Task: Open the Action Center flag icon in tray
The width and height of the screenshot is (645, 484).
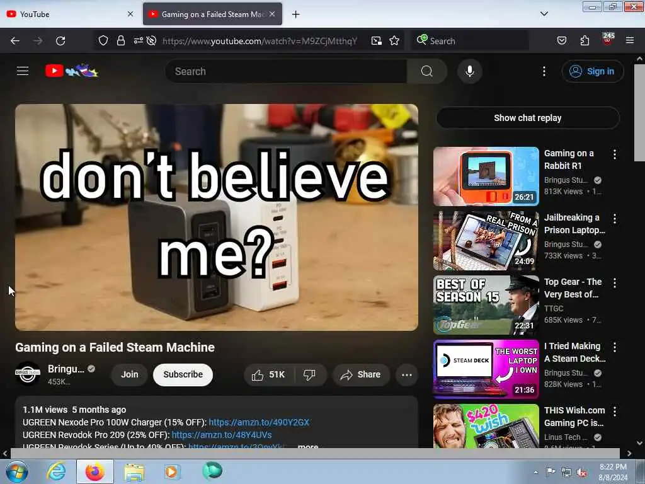Action: [551, 472]
